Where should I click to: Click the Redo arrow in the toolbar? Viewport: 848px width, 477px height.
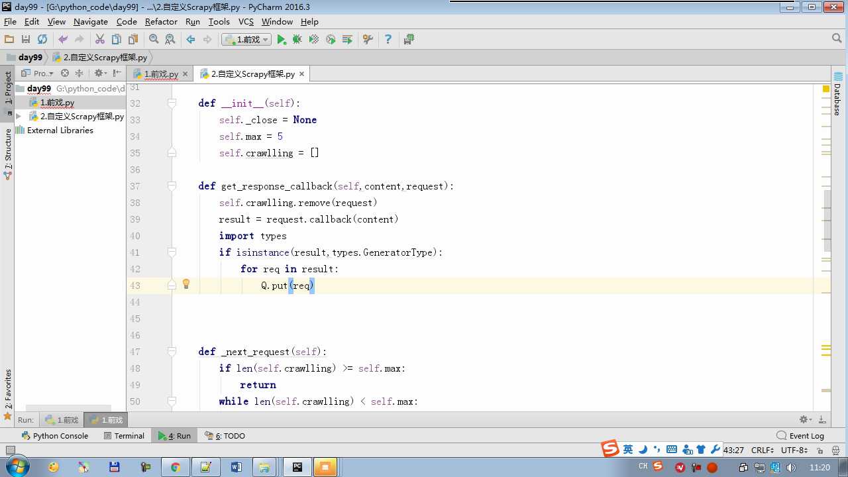pos(79,40)
